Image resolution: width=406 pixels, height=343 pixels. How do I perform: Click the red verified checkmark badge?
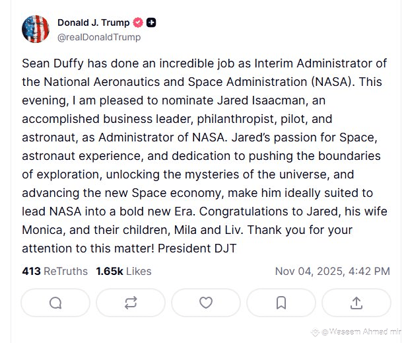point(137,23)
